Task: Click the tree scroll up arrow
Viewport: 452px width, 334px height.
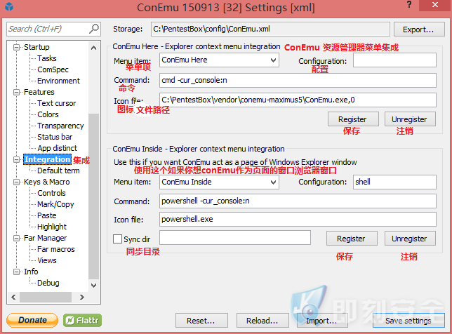Action: coord(93,48)
